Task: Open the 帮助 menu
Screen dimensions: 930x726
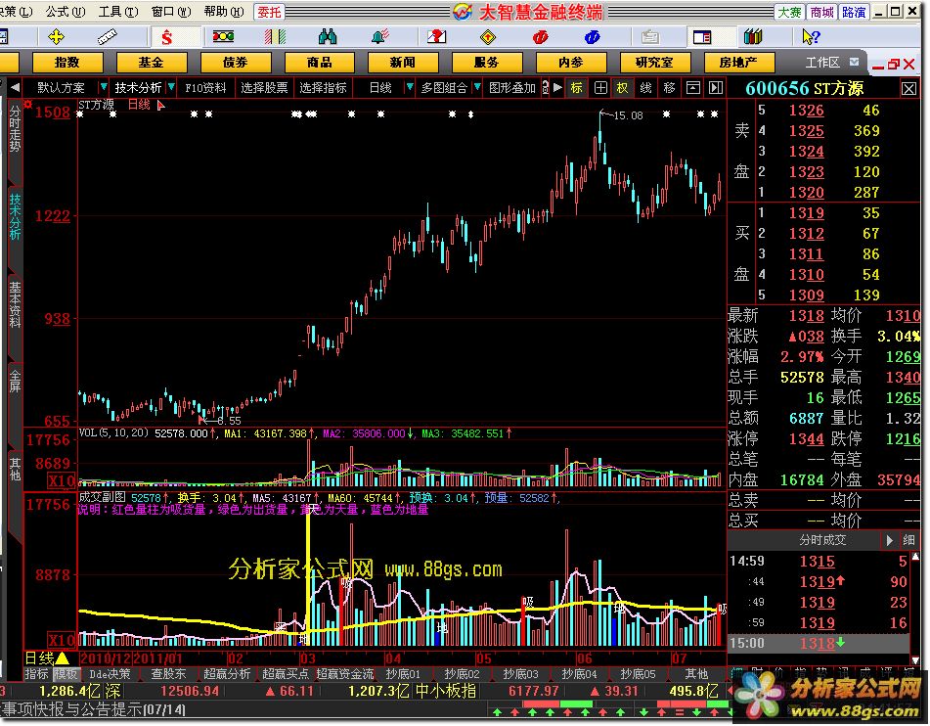Action: click(224, 12)
